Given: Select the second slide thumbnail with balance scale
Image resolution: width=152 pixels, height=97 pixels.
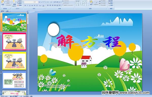Looking at the screenshot, I should [14, 42].
